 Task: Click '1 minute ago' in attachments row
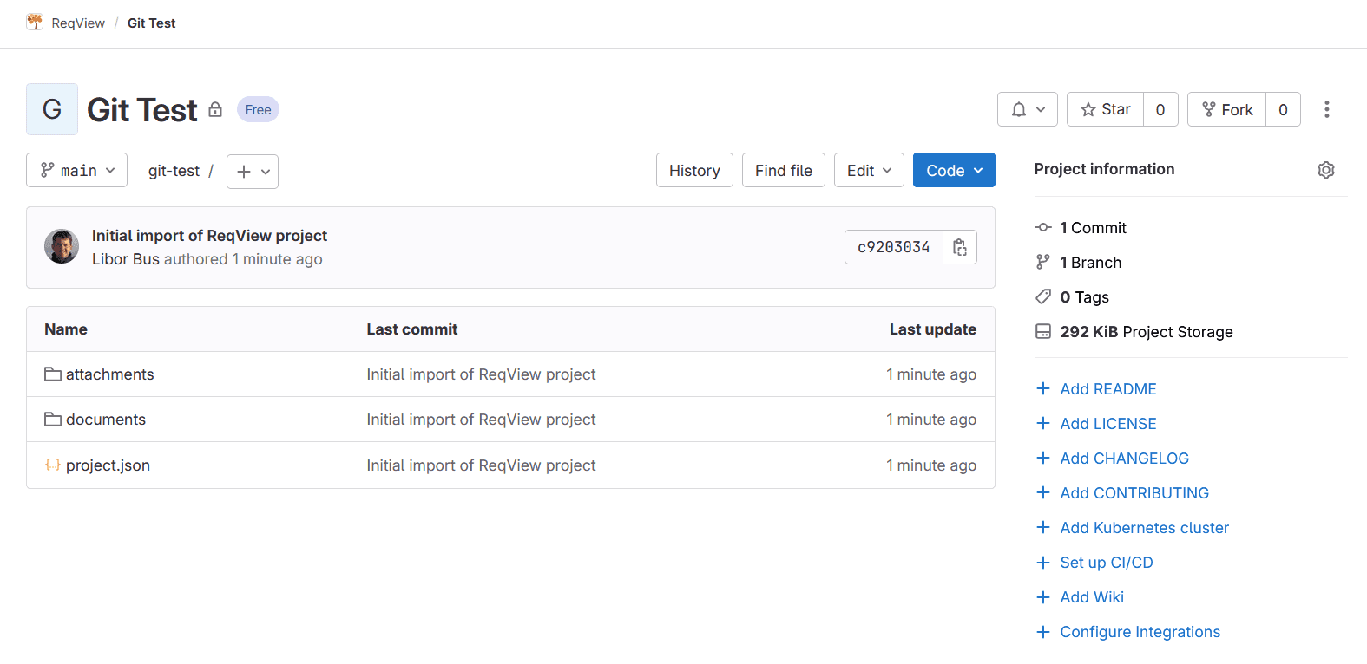click(x=931, y=374)
